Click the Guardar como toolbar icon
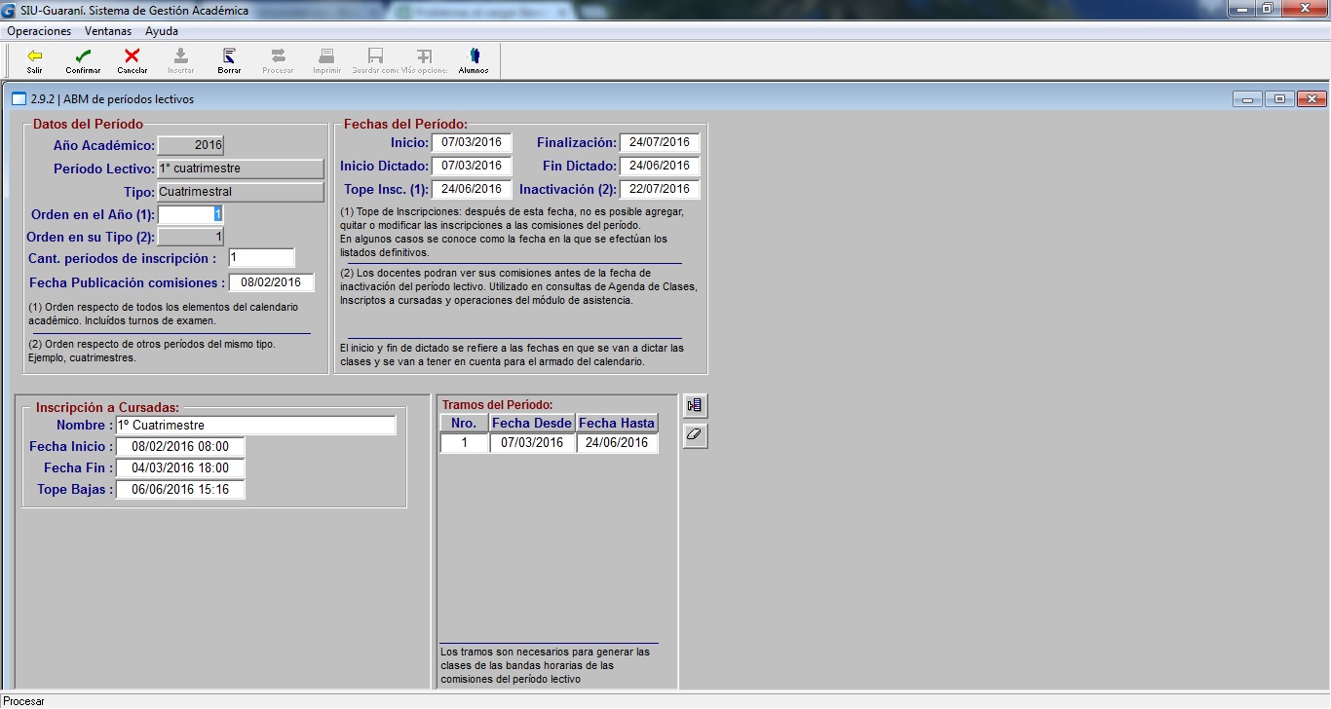 [375, 60]
